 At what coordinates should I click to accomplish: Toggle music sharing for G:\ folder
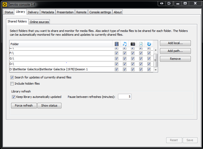[x=125, y=59]
